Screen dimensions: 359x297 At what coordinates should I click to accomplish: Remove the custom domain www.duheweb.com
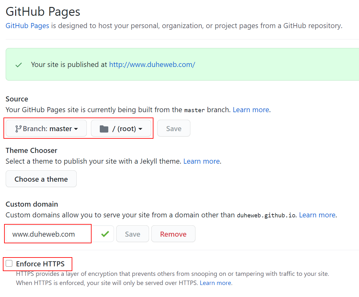[173, 234]
